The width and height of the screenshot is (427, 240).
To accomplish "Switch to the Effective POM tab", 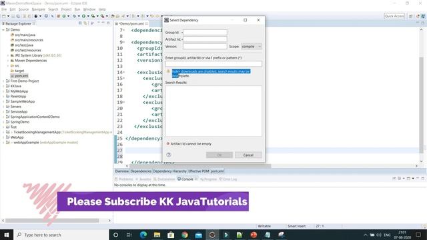I will [199, 171].
